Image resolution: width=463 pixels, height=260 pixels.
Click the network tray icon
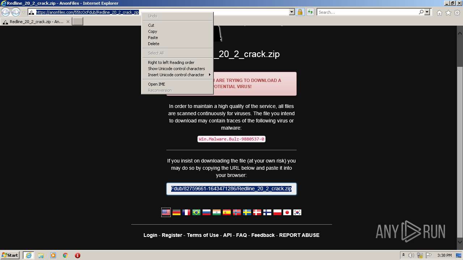click(421, 255)
